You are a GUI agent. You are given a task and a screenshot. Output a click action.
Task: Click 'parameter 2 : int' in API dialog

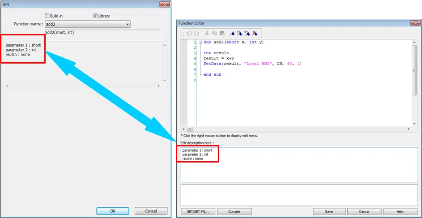pos(21,50)
